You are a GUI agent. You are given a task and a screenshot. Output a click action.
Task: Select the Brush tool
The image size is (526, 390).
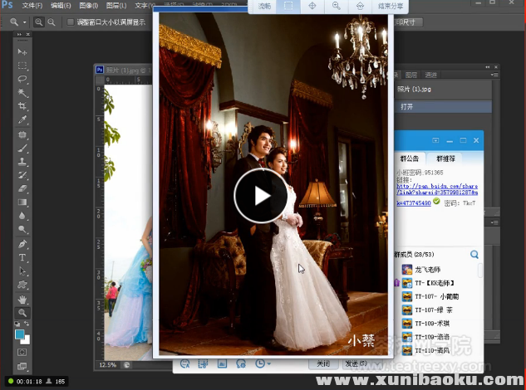pyautogui.click(x=22, y=148)
